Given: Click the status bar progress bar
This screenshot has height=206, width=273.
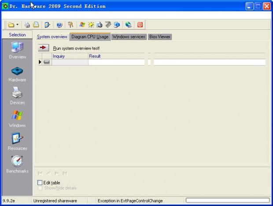Looking at the screenshot, I should 228,200.
